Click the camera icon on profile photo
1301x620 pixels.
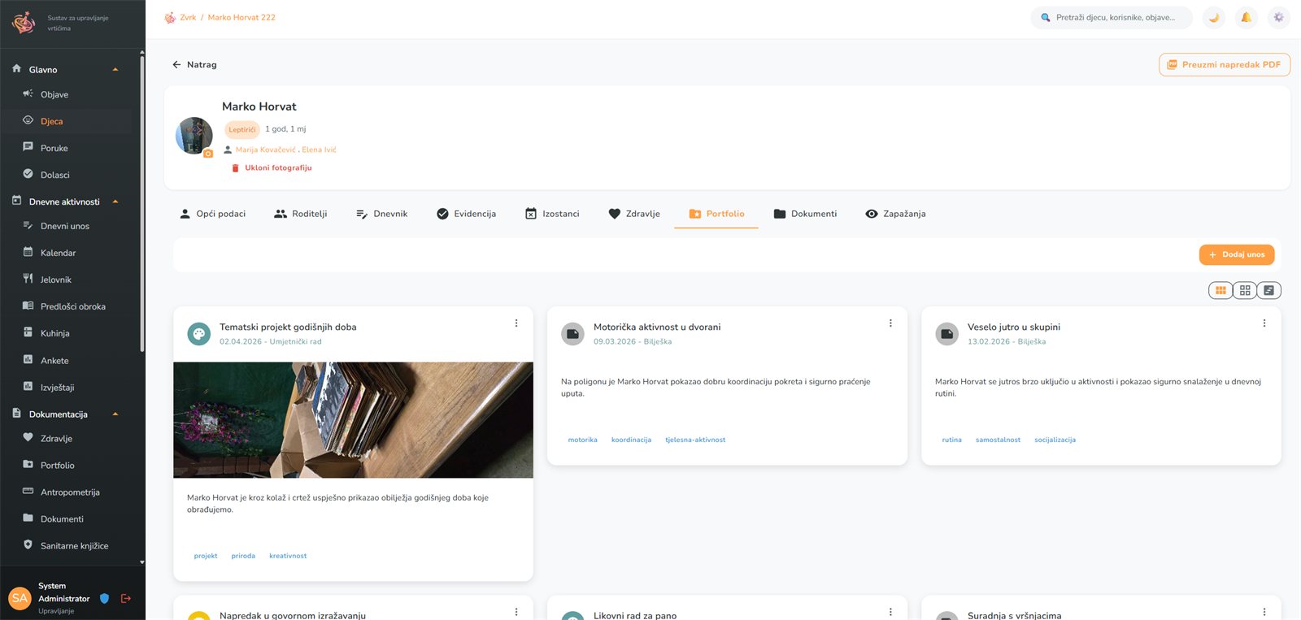pos(208,153)
